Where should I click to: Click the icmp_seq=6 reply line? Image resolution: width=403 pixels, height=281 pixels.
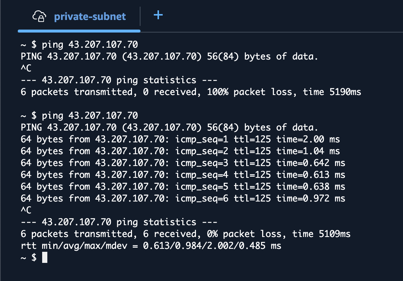(183, 199)
